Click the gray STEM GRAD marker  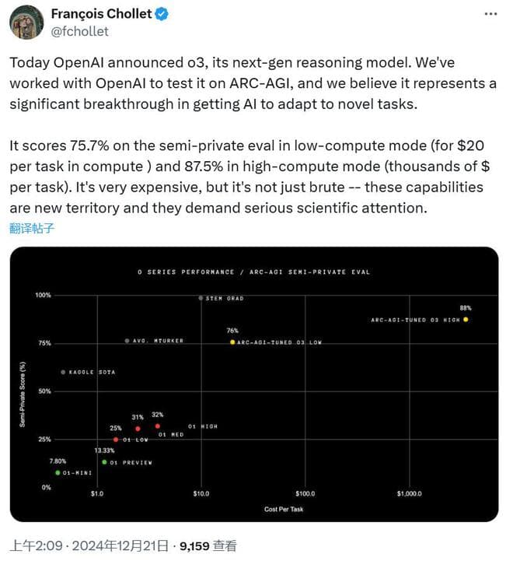coord(201,298)
